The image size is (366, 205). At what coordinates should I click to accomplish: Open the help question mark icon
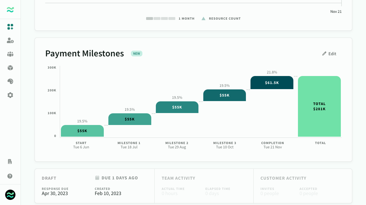[x=10, y=176]
